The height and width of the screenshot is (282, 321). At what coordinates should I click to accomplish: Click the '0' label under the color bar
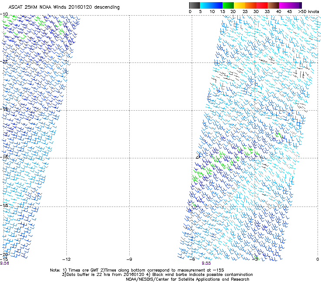190,12
